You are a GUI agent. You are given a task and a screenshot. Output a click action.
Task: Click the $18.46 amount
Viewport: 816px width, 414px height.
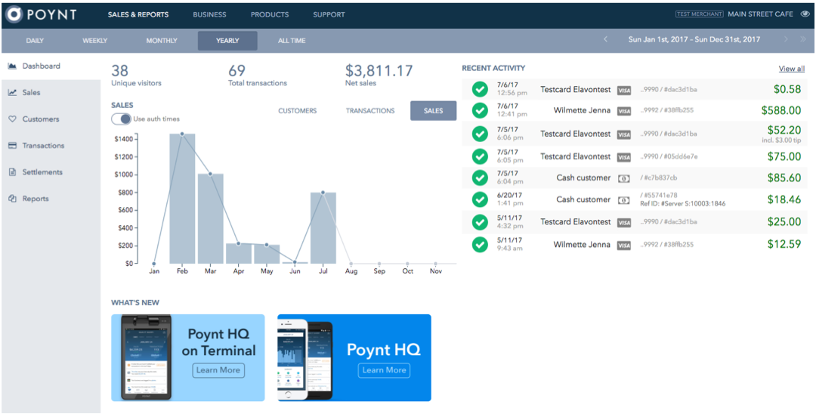[x=784, y=199]
